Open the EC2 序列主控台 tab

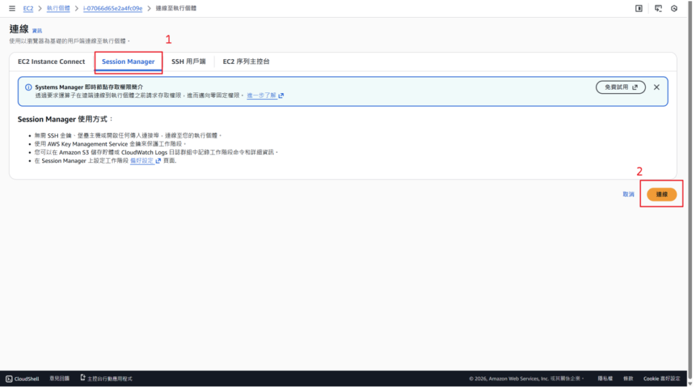coord(246,62)
